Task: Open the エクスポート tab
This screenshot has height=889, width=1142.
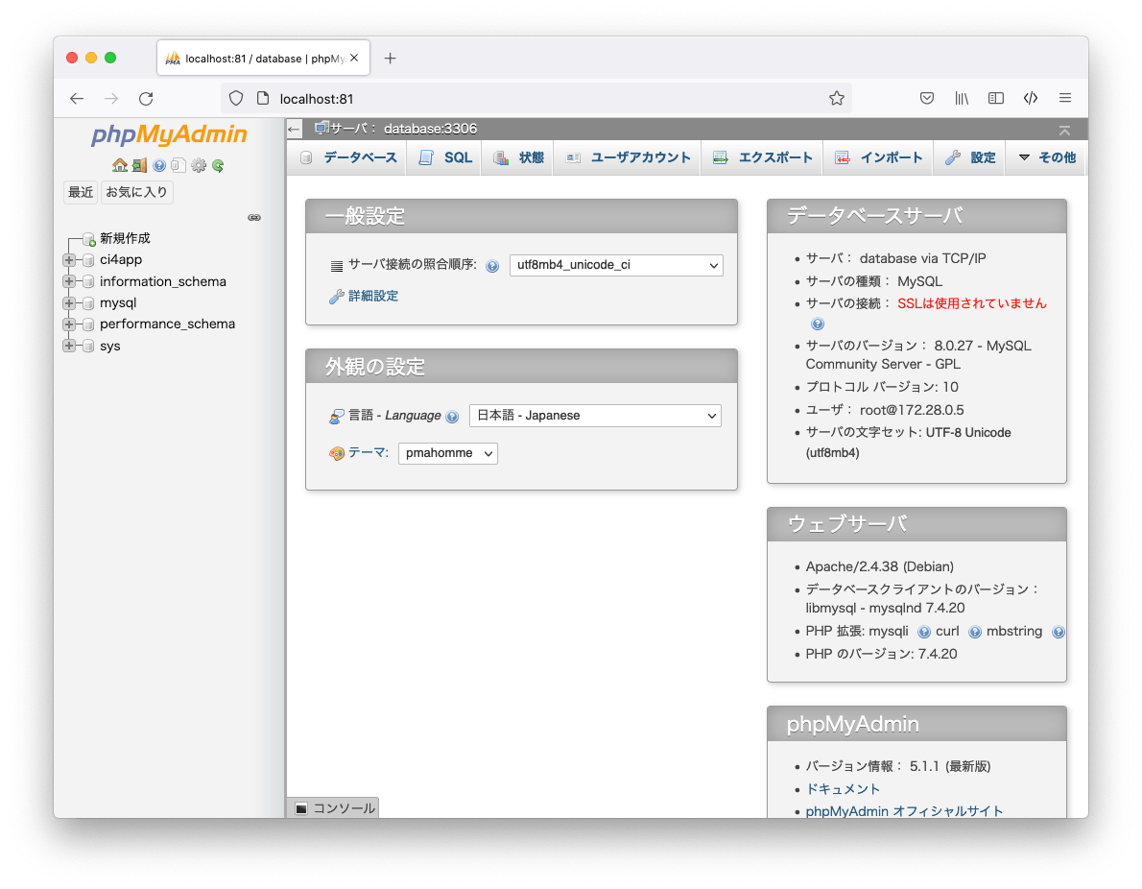Action: pos(763,157)
